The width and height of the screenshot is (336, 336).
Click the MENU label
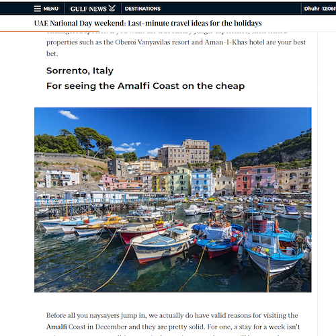click(51, 9)
